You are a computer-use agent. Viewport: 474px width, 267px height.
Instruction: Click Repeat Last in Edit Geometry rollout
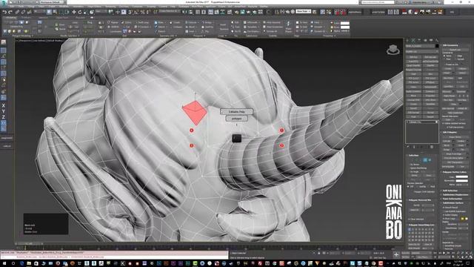coord(455,50)
